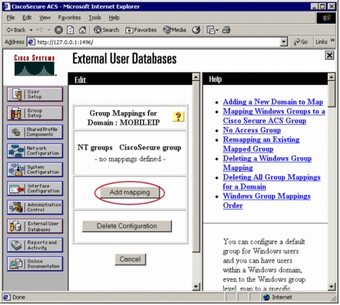Open Online Documentation
This screenshot has height=305, width=340.
point(35,264)
